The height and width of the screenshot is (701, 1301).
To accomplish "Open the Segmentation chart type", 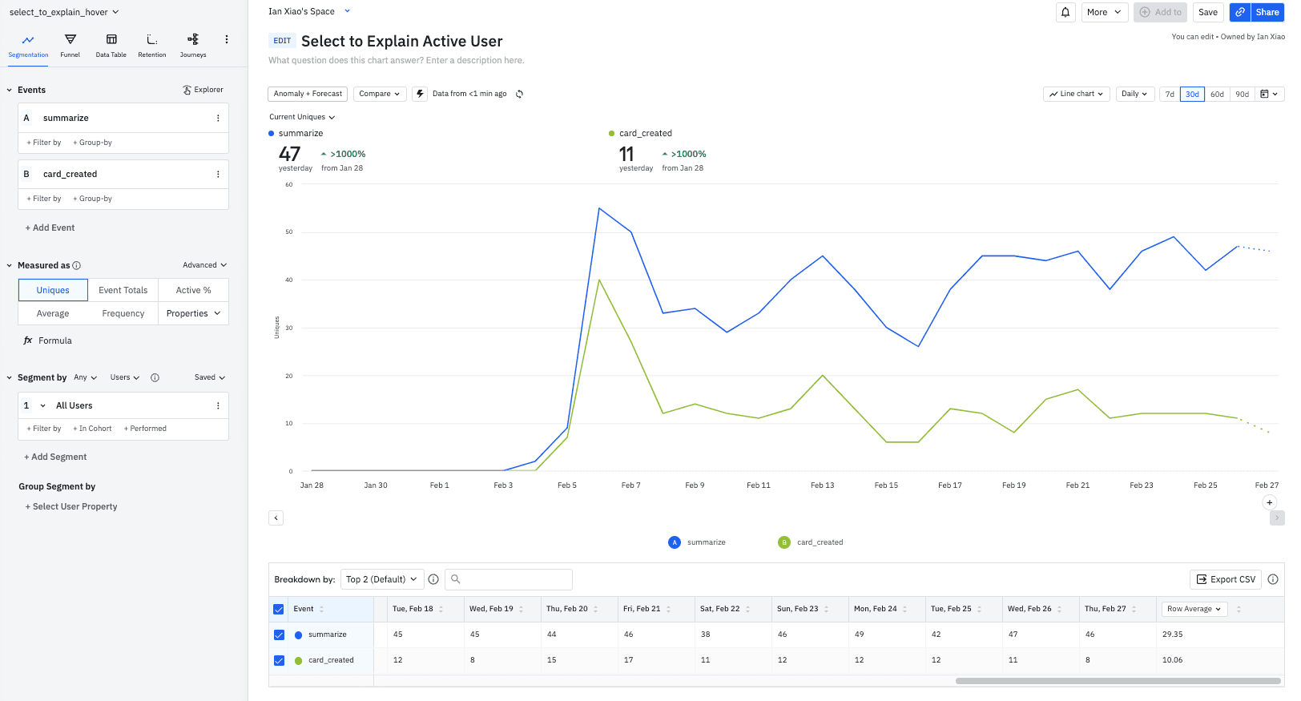I will click(x=28, y=46).
